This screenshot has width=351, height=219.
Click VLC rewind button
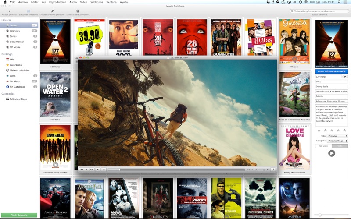point(82,170)
